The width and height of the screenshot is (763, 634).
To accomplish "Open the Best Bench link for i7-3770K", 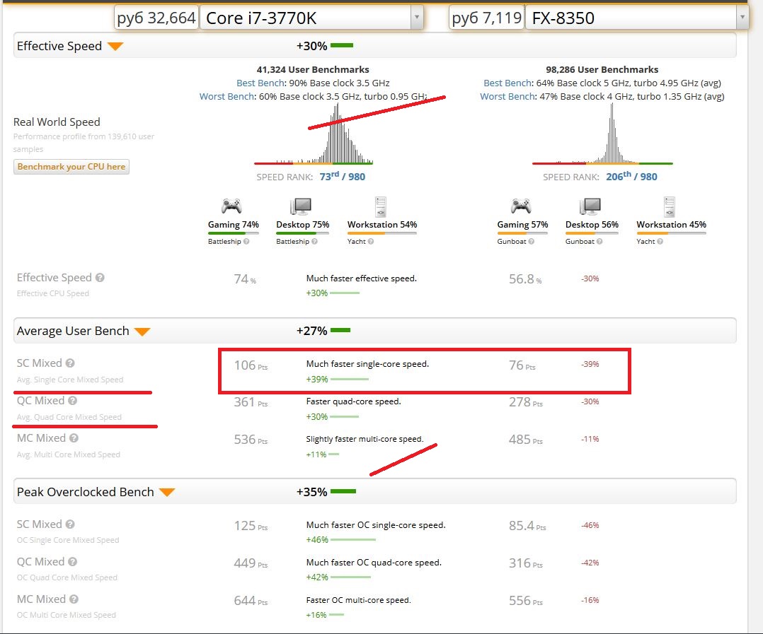I will tap(256, 83).
